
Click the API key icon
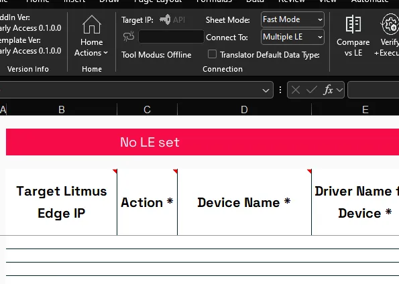point(165,19)
